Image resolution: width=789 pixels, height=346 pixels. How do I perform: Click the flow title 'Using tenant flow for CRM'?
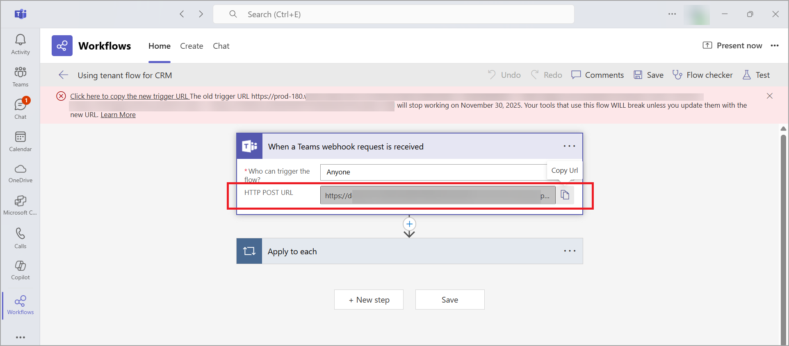click(x=125, y=75)
